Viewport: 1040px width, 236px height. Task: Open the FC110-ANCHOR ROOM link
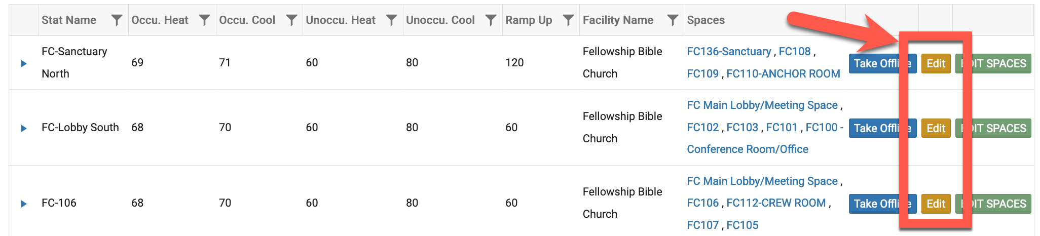click(783, 74)
